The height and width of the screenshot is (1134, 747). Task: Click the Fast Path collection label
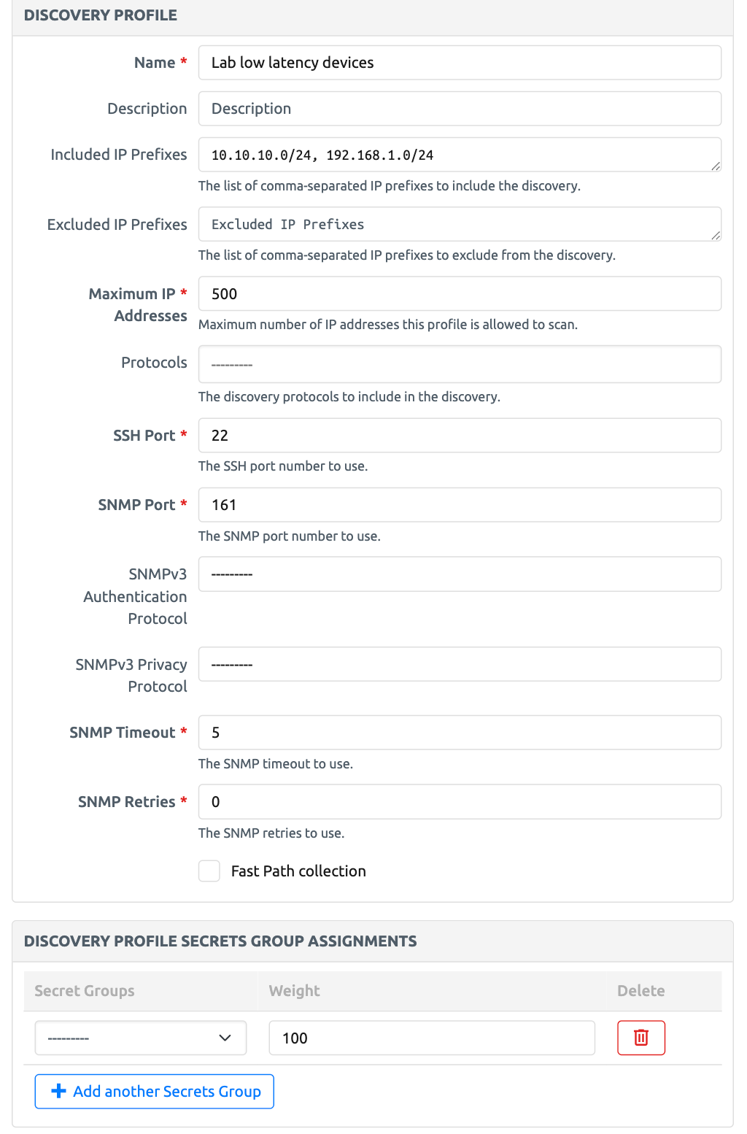(298, 871)
